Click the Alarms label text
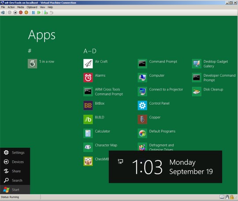This screenshot has height=201, width=238. pos(100,76)
